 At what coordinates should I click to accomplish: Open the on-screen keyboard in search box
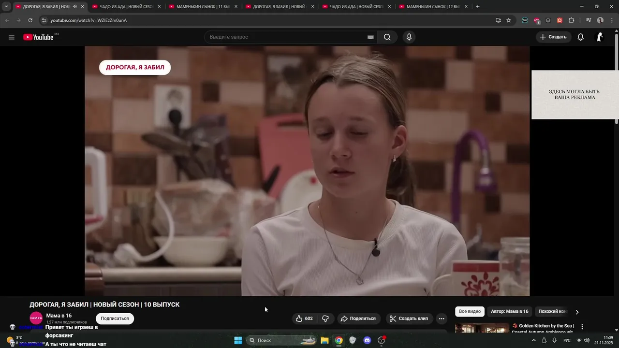point(370,37)
